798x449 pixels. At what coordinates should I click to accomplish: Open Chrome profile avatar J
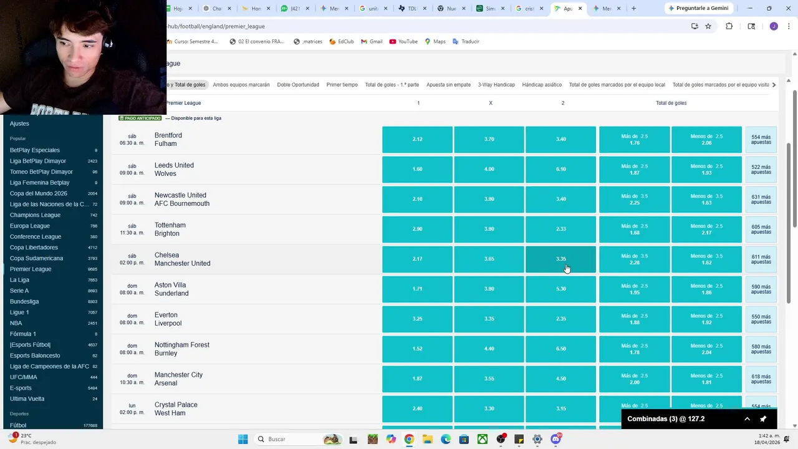[774, 26]
